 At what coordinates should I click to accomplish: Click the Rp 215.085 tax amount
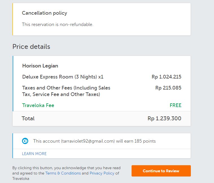pyautogui.click(x=168, y=88)
